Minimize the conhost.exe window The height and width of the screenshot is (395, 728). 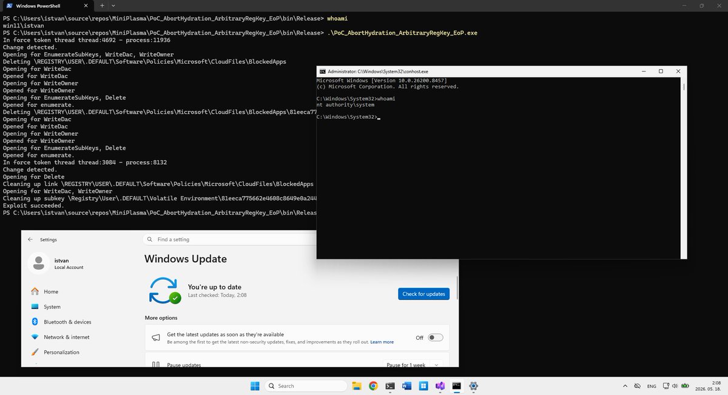coord(644,71)
